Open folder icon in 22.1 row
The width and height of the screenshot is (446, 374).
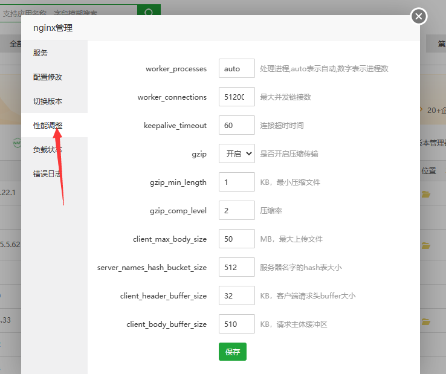pos(426,195)
